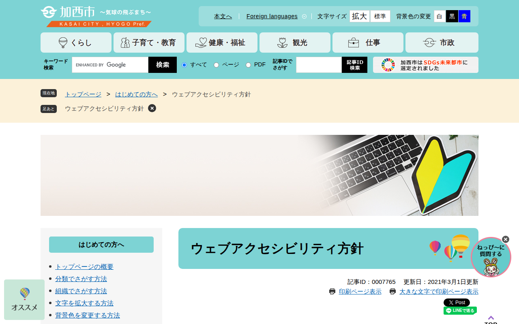
Task: Click the X Post share button
Action: (x=457, y=303)
